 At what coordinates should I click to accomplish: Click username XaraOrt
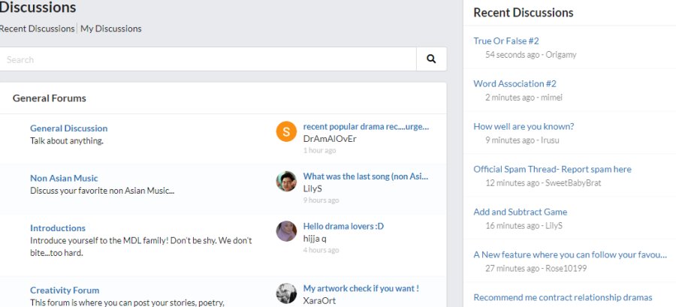click(319, 300)
